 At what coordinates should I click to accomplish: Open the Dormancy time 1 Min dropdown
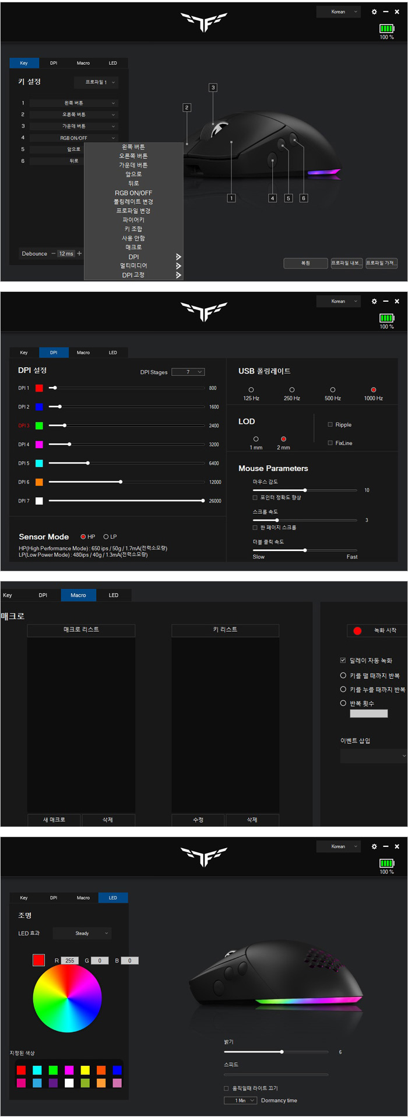tap(240, 1100)
